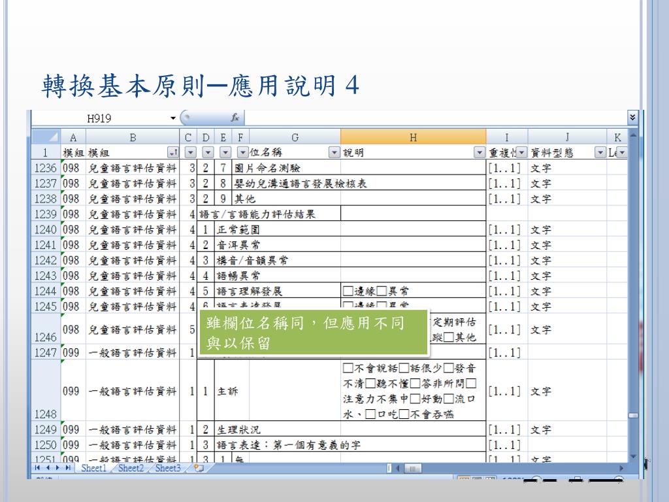669x502 pixels.
Task: Expand the formula bar with the double-chevron button
Action: 632,118
